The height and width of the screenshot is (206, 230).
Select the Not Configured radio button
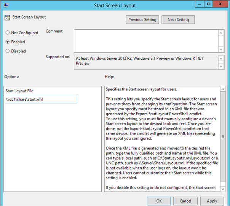(8, 33)
